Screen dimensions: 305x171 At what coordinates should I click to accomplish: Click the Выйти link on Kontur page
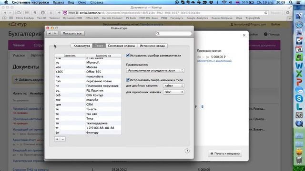[275, 24]
